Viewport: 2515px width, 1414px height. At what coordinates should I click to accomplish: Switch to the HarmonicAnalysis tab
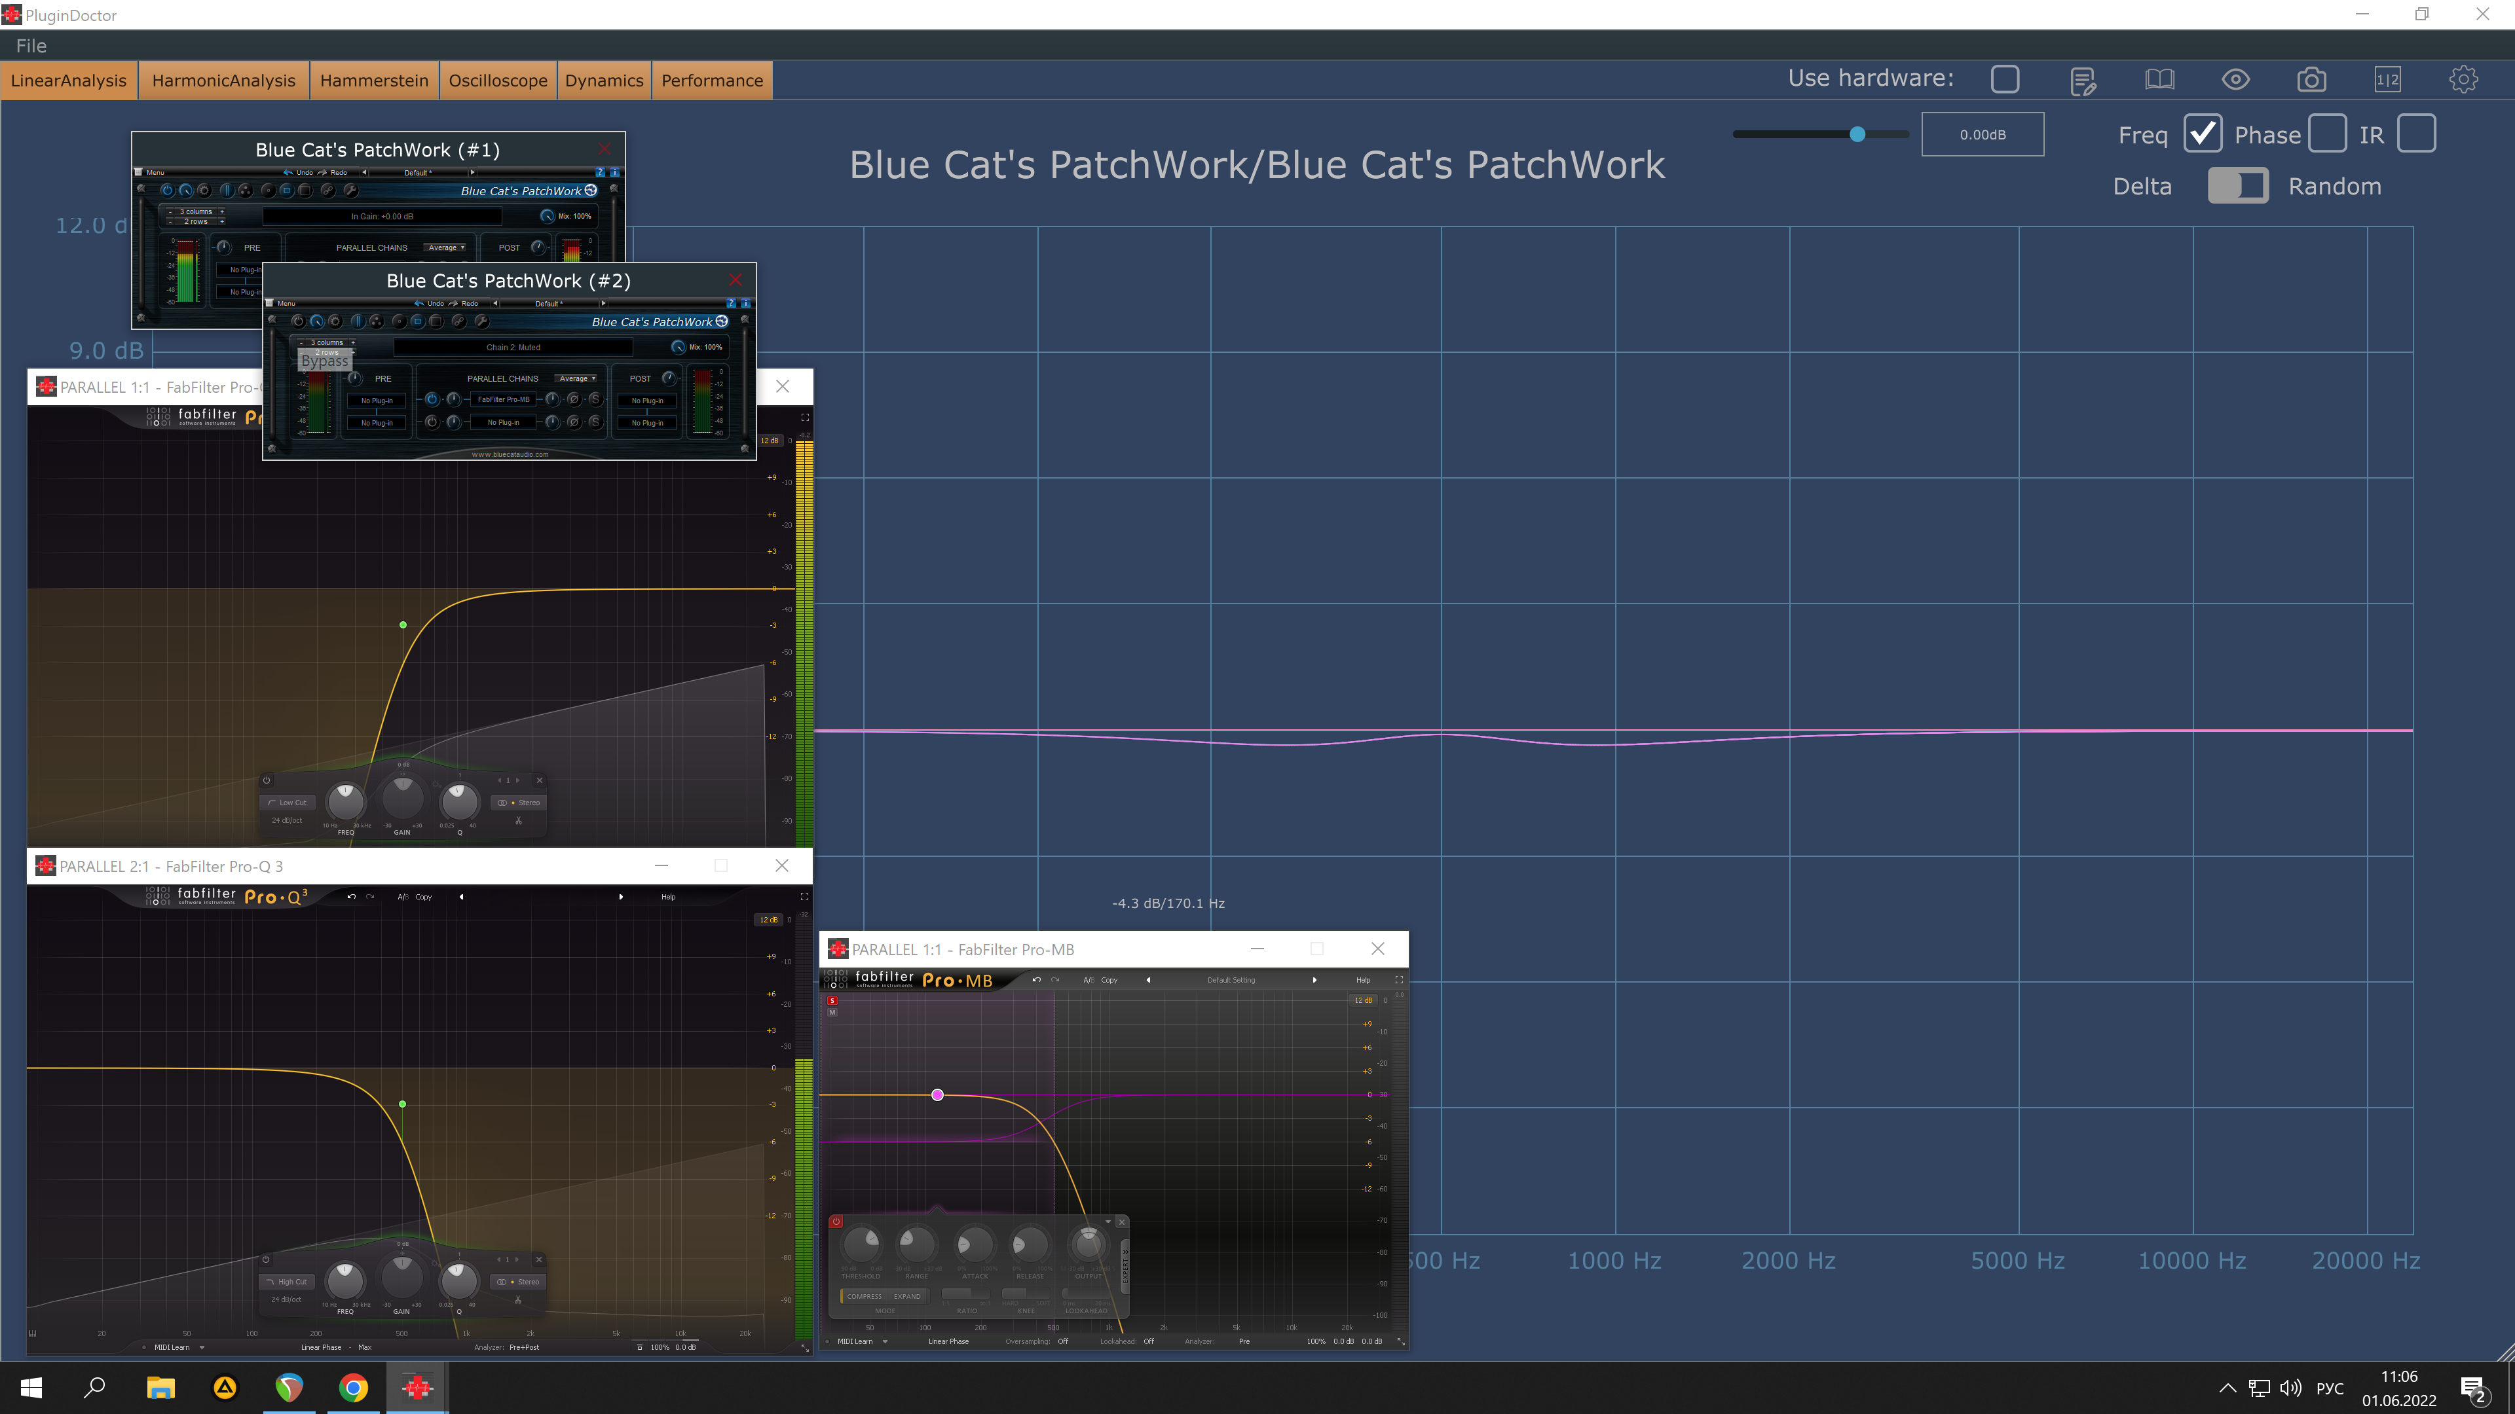[x=223, y=81]
